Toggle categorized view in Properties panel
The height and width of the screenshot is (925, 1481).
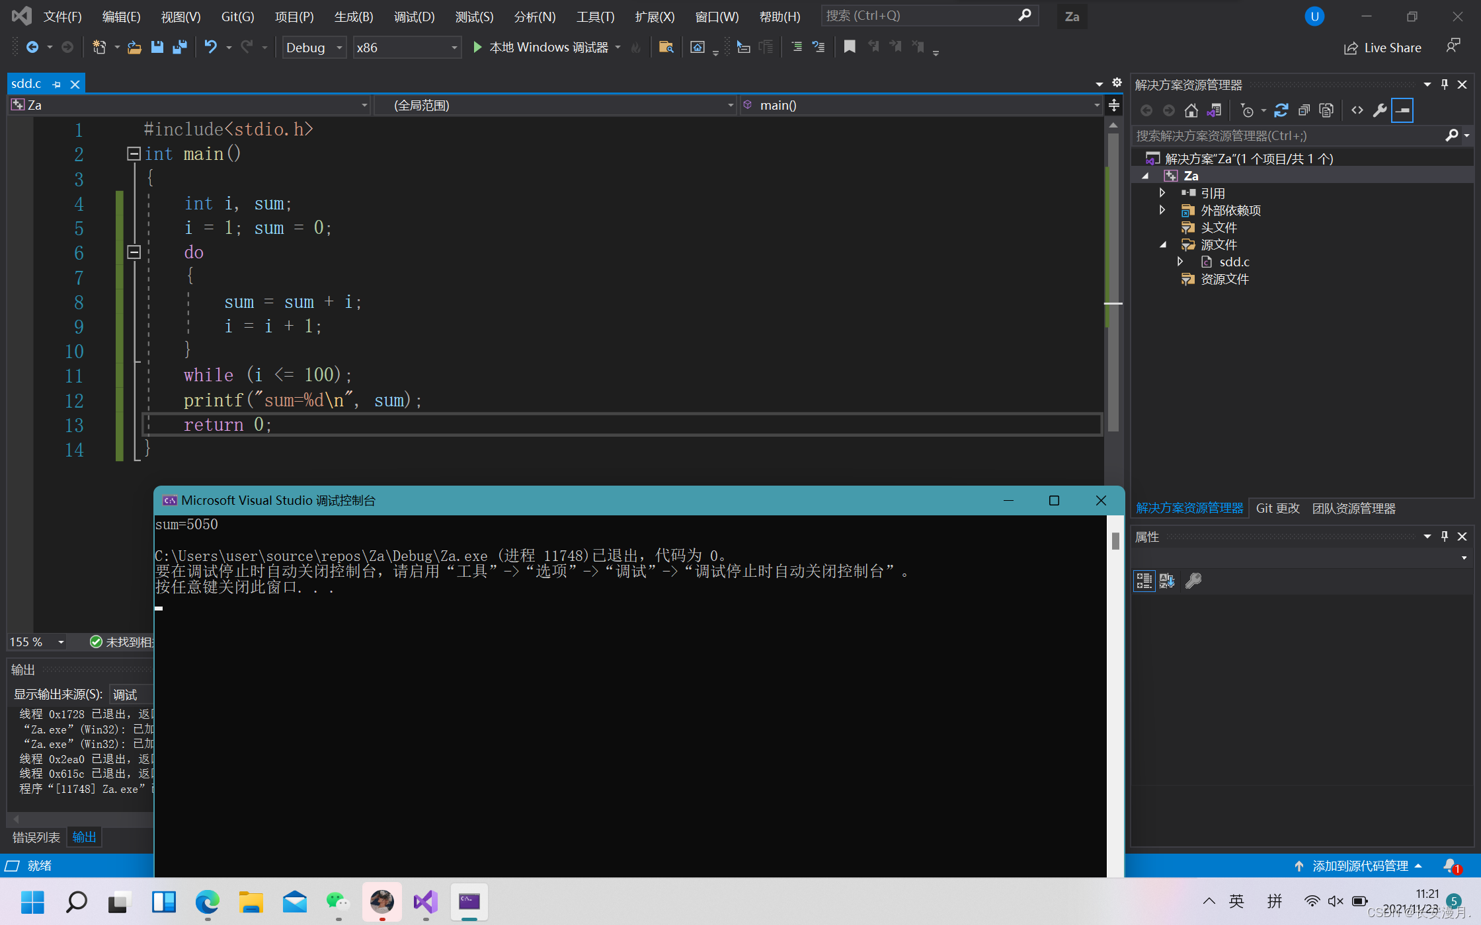click(1144, 581)
